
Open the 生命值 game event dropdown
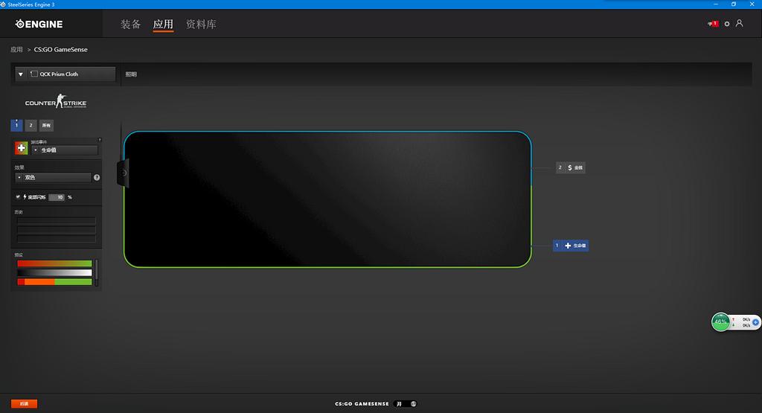[65, 150]
